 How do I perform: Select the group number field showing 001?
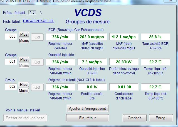(x=11, y=62)
